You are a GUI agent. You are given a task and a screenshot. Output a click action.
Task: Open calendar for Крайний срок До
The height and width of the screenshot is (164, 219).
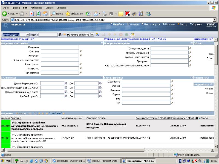point(100,96)
